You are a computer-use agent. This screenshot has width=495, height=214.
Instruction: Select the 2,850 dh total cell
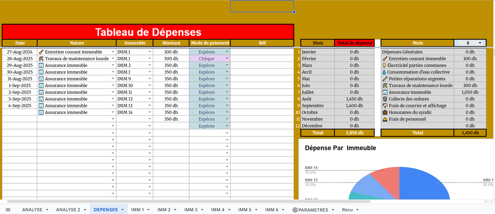point(354,133)
